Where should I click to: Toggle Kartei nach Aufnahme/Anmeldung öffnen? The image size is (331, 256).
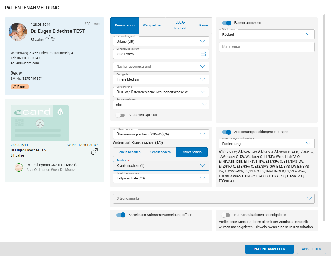coord(121,215)
